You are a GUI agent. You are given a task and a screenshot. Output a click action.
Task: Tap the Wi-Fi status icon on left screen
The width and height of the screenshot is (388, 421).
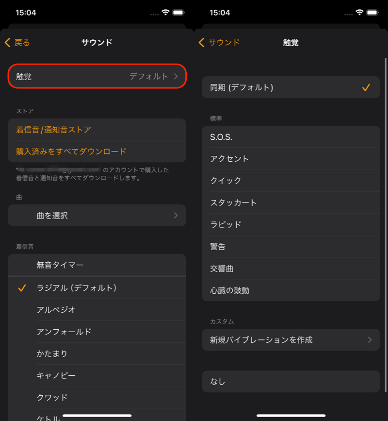[x=165, y=13]
